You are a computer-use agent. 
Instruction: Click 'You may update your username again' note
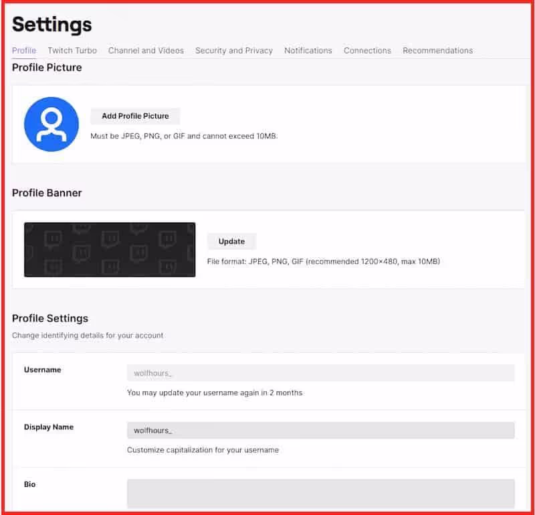[x=215, y=392]
